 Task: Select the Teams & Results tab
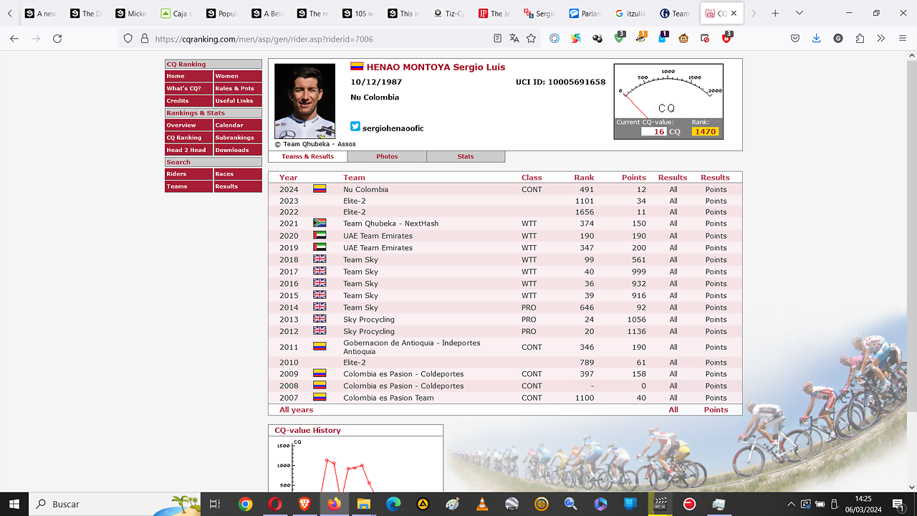(x=308, y=156)
